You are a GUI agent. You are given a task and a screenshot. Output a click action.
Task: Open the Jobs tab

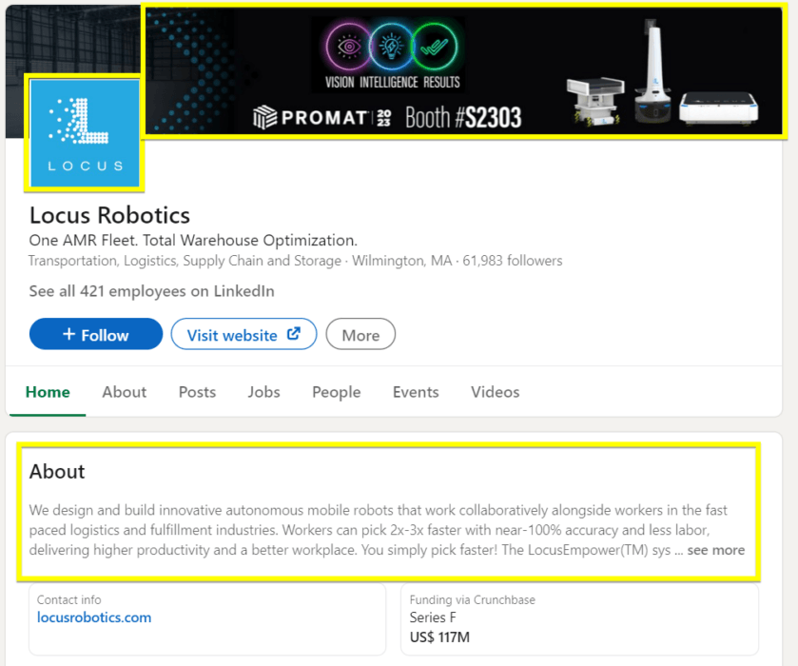tap(263, 392)
